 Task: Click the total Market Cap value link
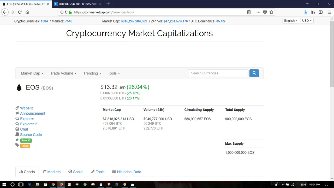point(134,21)
